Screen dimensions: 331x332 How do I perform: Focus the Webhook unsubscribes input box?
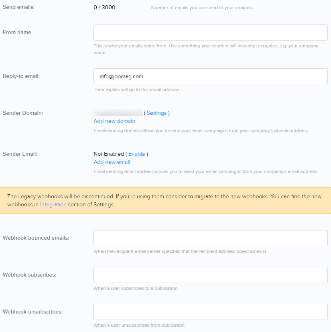point(210,312)
